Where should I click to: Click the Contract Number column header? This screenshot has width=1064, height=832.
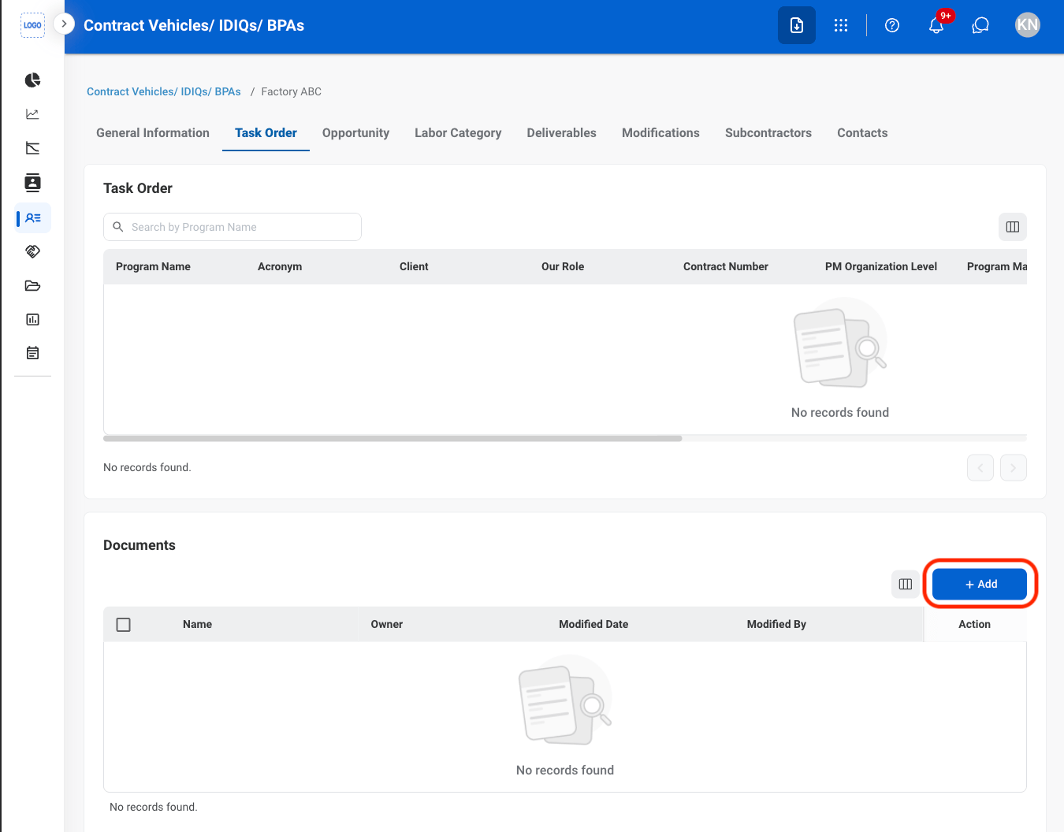[x=726, y=266]
